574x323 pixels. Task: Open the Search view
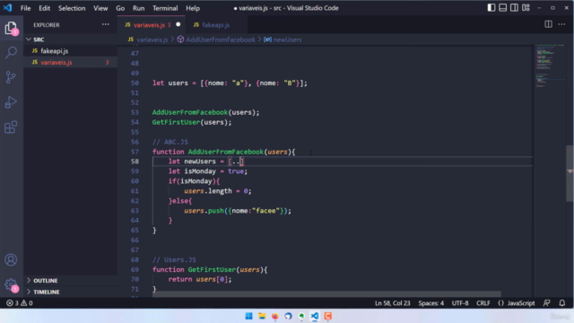coord(11,53)
